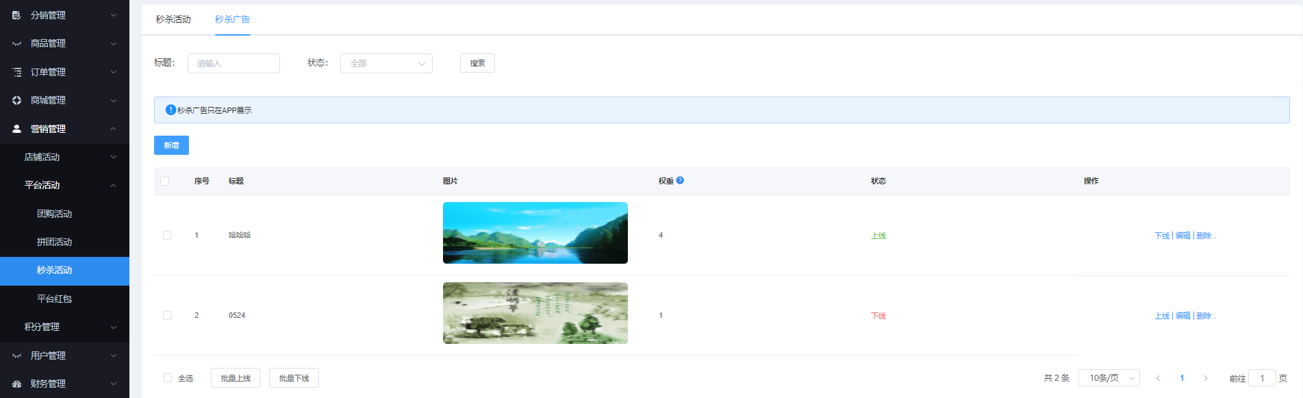This screenshot has width=1303, height=398.
Task: Click the 商城管理 sidebar icon
Action: tap(16, 100)
